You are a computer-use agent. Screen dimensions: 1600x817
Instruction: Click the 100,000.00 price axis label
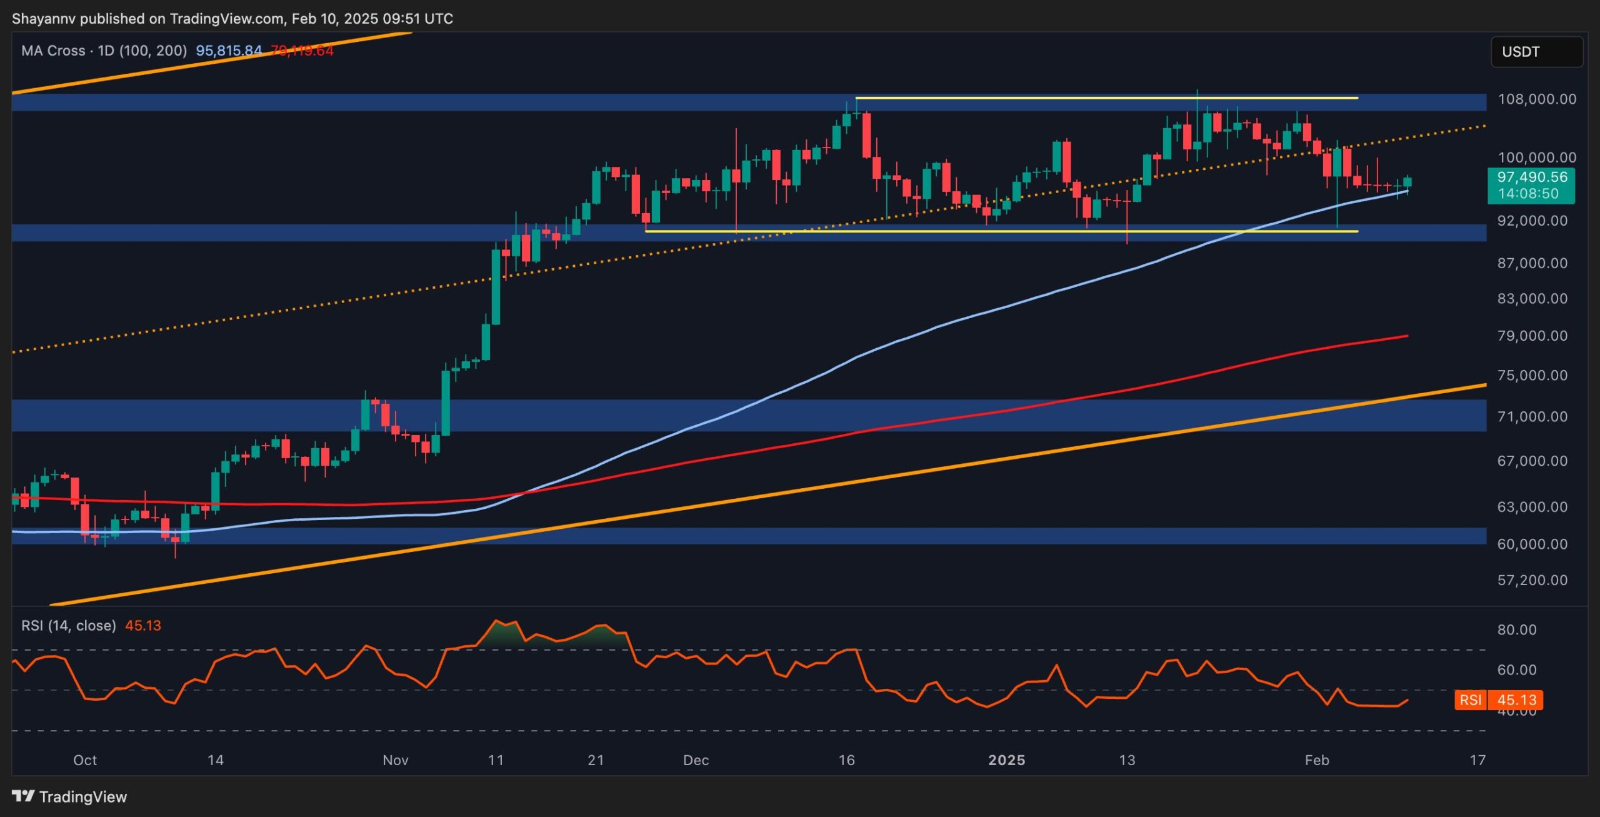tap(1536, 158)
